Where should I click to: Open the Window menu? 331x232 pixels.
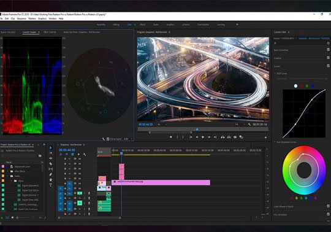(53, 18)
